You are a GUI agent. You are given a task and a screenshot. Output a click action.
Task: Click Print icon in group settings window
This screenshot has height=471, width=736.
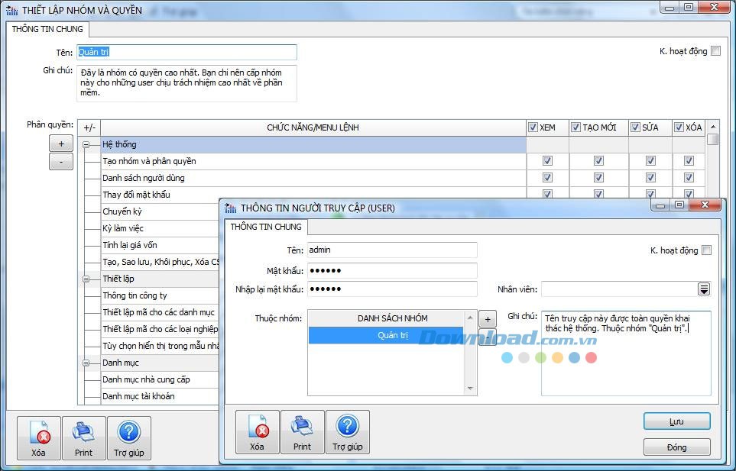tap(83, 438)
